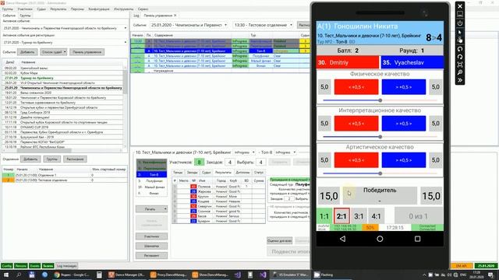Screen dimensions: 499x280
Task: Tap the Android back triangle button
Action: (342, 239)
